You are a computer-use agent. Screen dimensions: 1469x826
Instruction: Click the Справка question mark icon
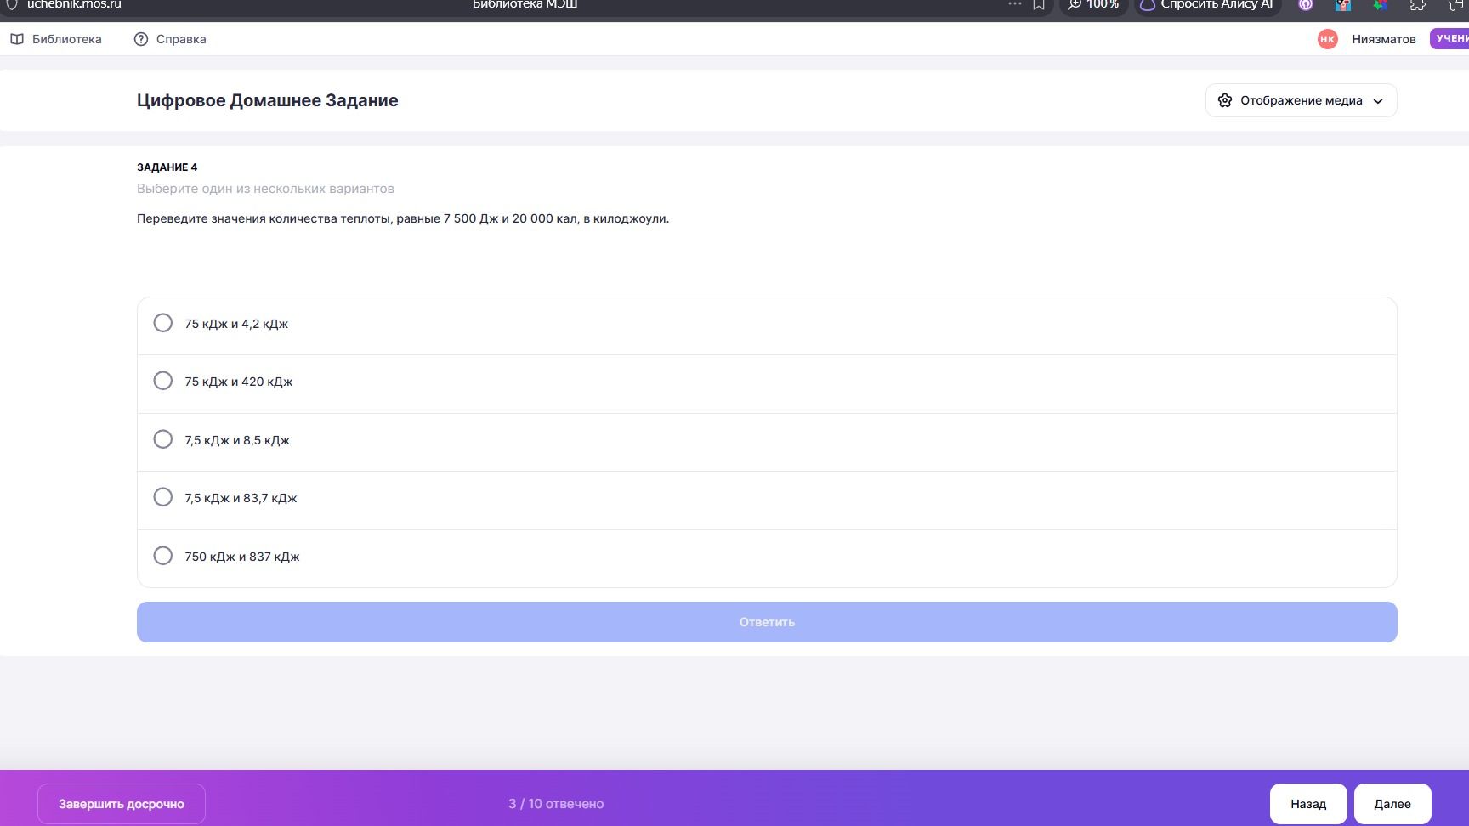(x=141, y=39)
